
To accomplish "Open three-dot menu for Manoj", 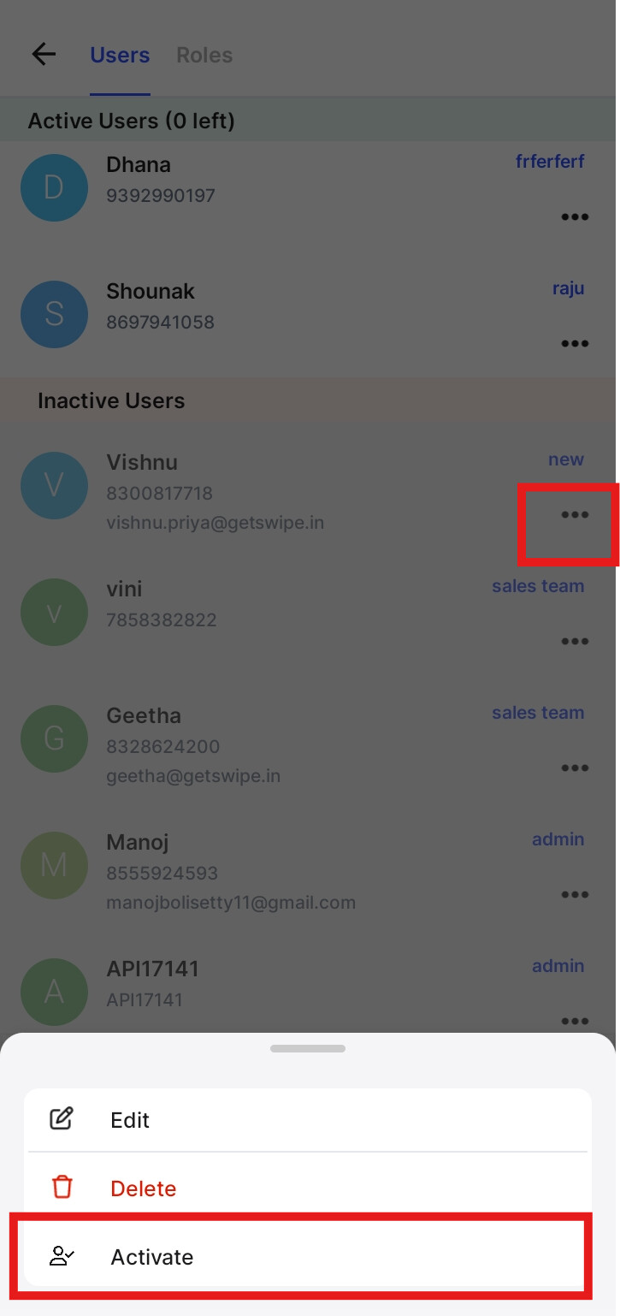I will tap(575, 894).
